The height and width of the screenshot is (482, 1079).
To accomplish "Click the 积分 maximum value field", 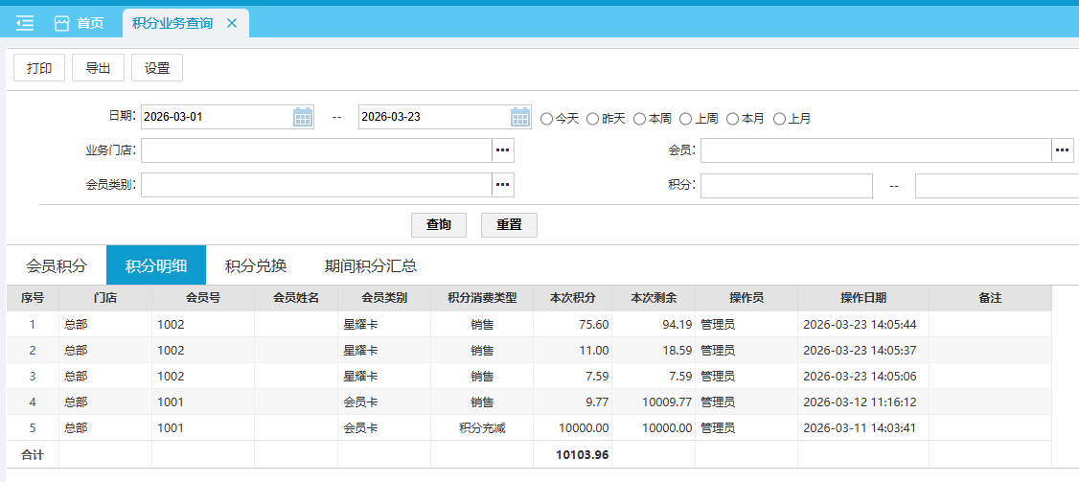I will (x=998, y=186).
